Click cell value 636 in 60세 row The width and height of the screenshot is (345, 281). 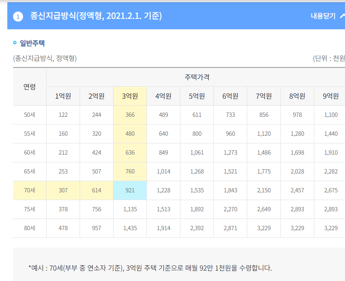130,153
